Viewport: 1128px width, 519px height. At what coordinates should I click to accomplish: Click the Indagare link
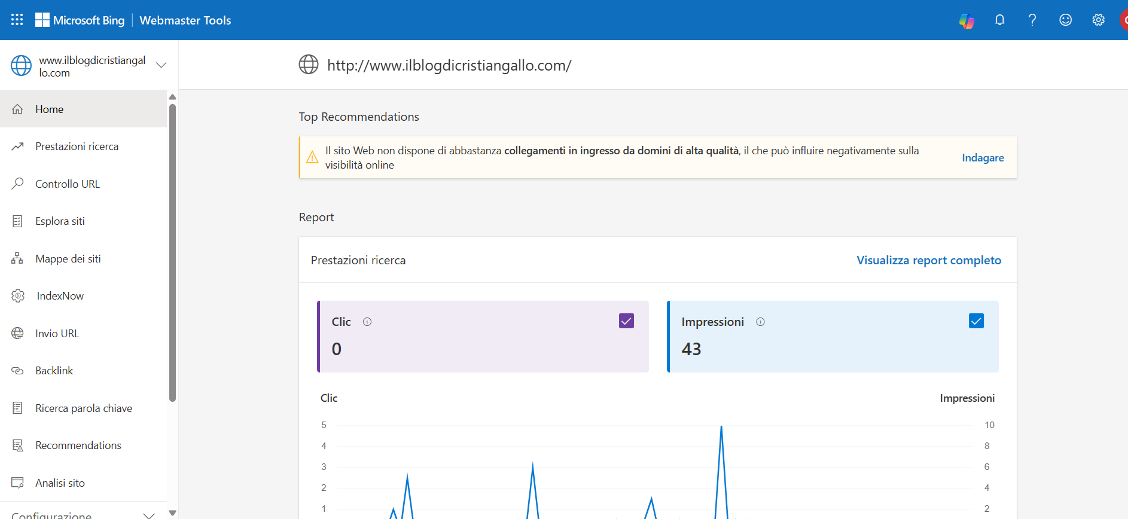point(983,158)
